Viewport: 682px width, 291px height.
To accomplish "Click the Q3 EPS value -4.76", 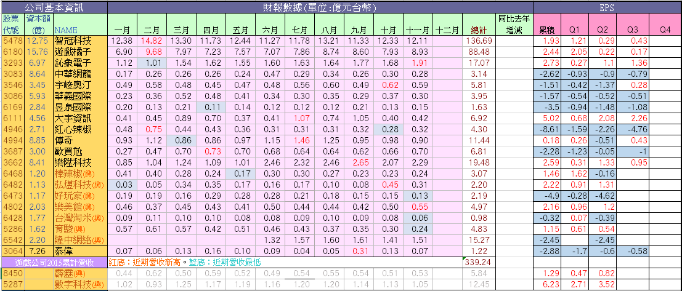I will [x=633, y=129].
